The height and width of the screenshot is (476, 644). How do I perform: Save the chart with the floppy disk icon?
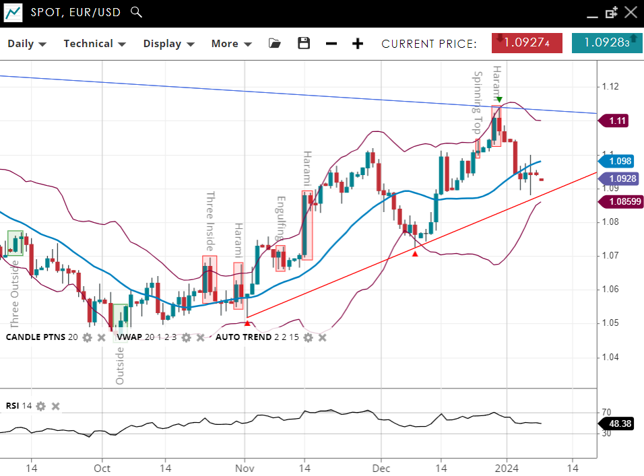[304, 44]
